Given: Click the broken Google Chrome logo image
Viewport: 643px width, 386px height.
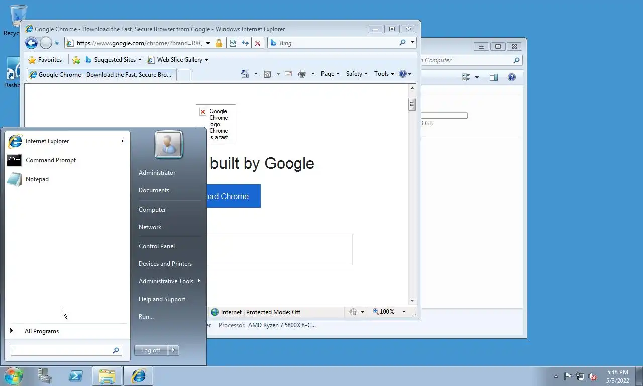Looking at the screenshot, I should coord(216,124).
